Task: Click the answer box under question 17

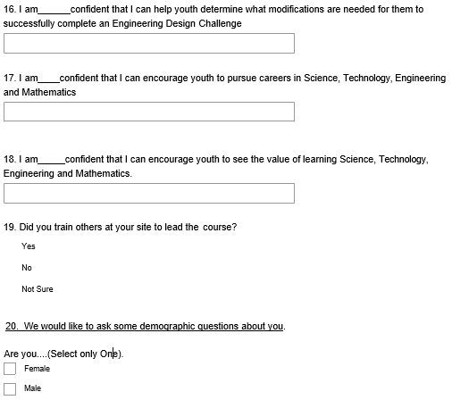Action: 149,112
